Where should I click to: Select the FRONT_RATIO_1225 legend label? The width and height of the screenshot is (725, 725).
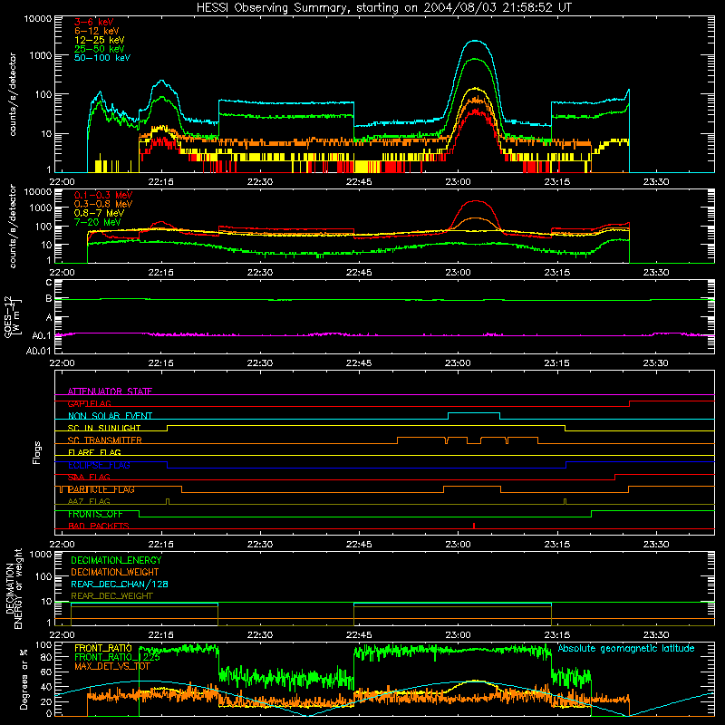tap(117, 657)
